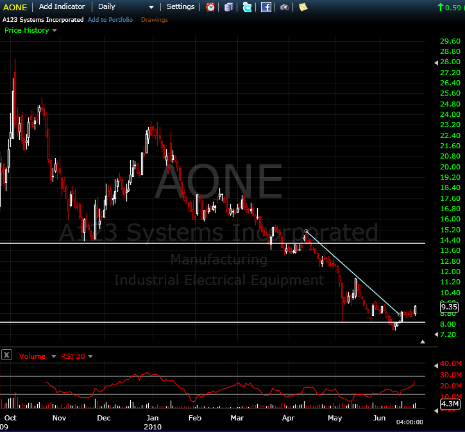Viewport: 465px width, 432px height.
Task: Click the Add to Portfolio link
Action: tap(110, 20)
